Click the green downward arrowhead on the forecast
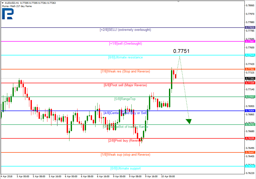This screenshot has width=256, height=179. (x=189, y=121)
